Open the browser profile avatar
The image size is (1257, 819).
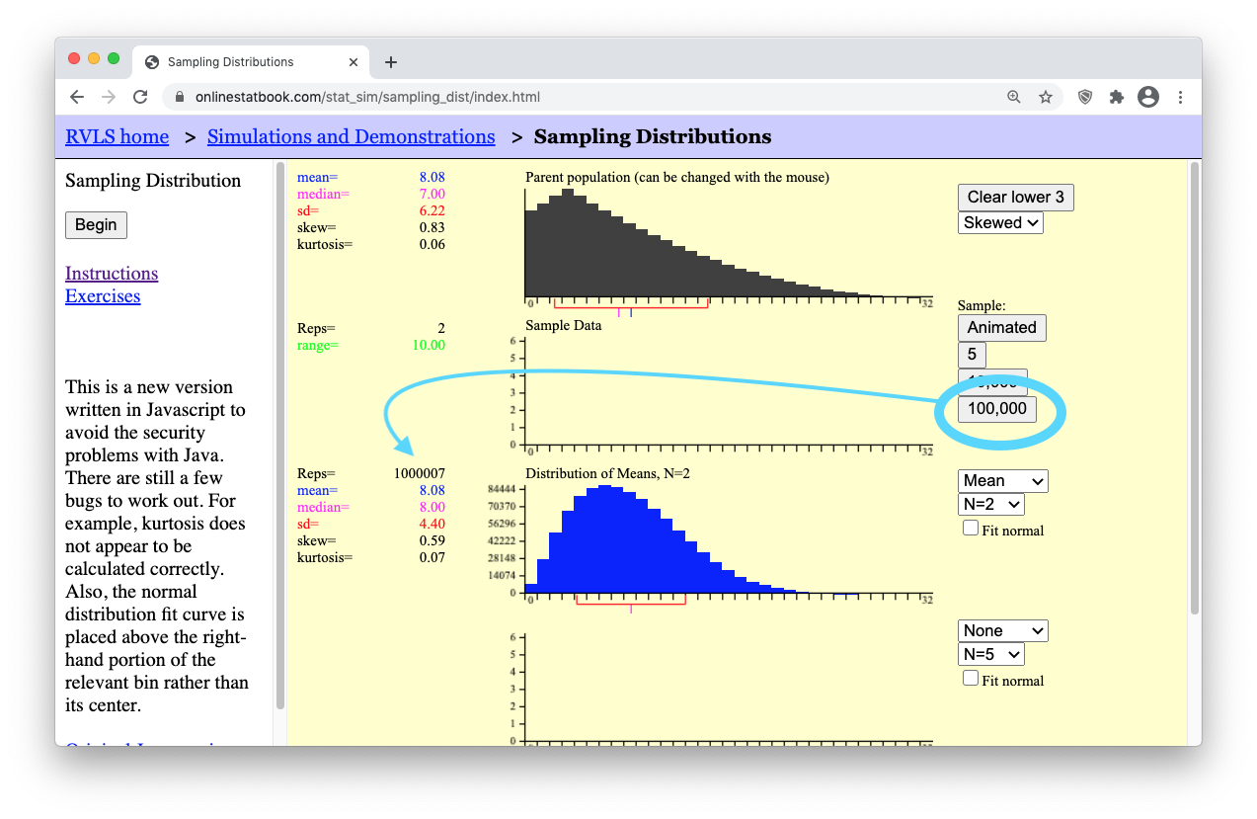coord(1147,97)
